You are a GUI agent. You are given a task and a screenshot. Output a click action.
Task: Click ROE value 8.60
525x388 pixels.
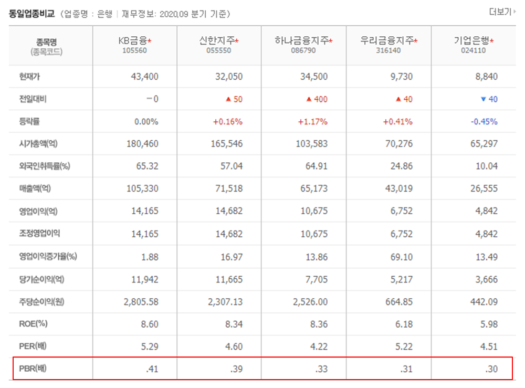[x=149, y=324]
